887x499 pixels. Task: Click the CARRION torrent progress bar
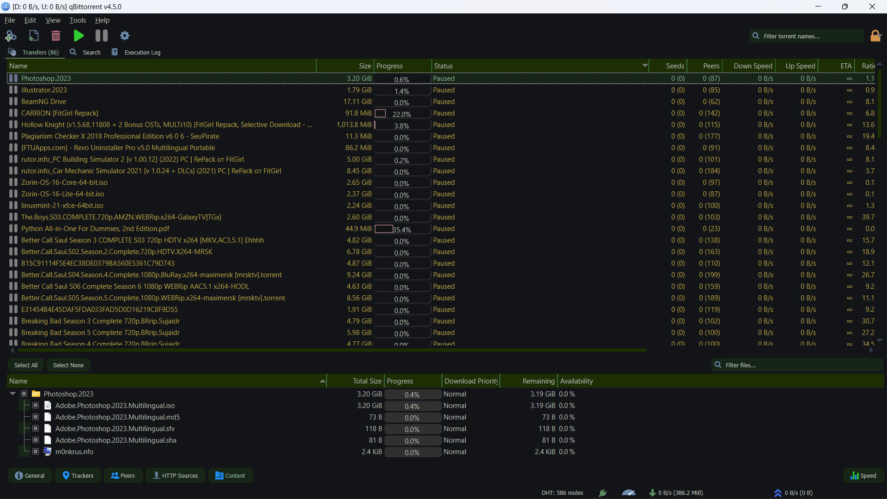[401, 113]
